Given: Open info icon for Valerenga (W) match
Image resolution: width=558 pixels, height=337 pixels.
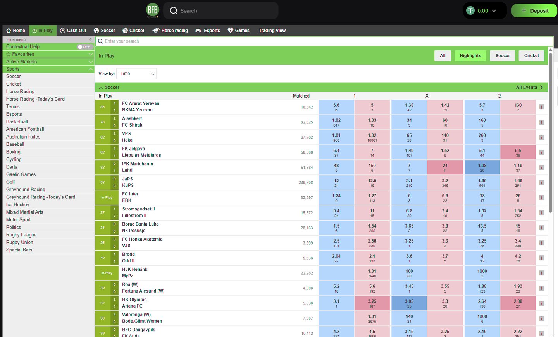Looking at the screenshot, I should click(542, 318).
